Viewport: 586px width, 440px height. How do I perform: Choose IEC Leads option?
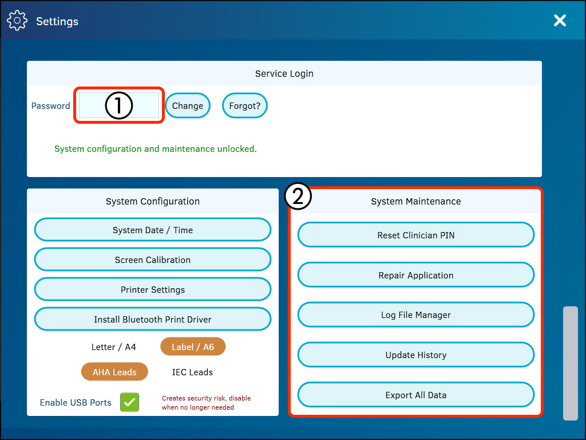tap(192, 372)
